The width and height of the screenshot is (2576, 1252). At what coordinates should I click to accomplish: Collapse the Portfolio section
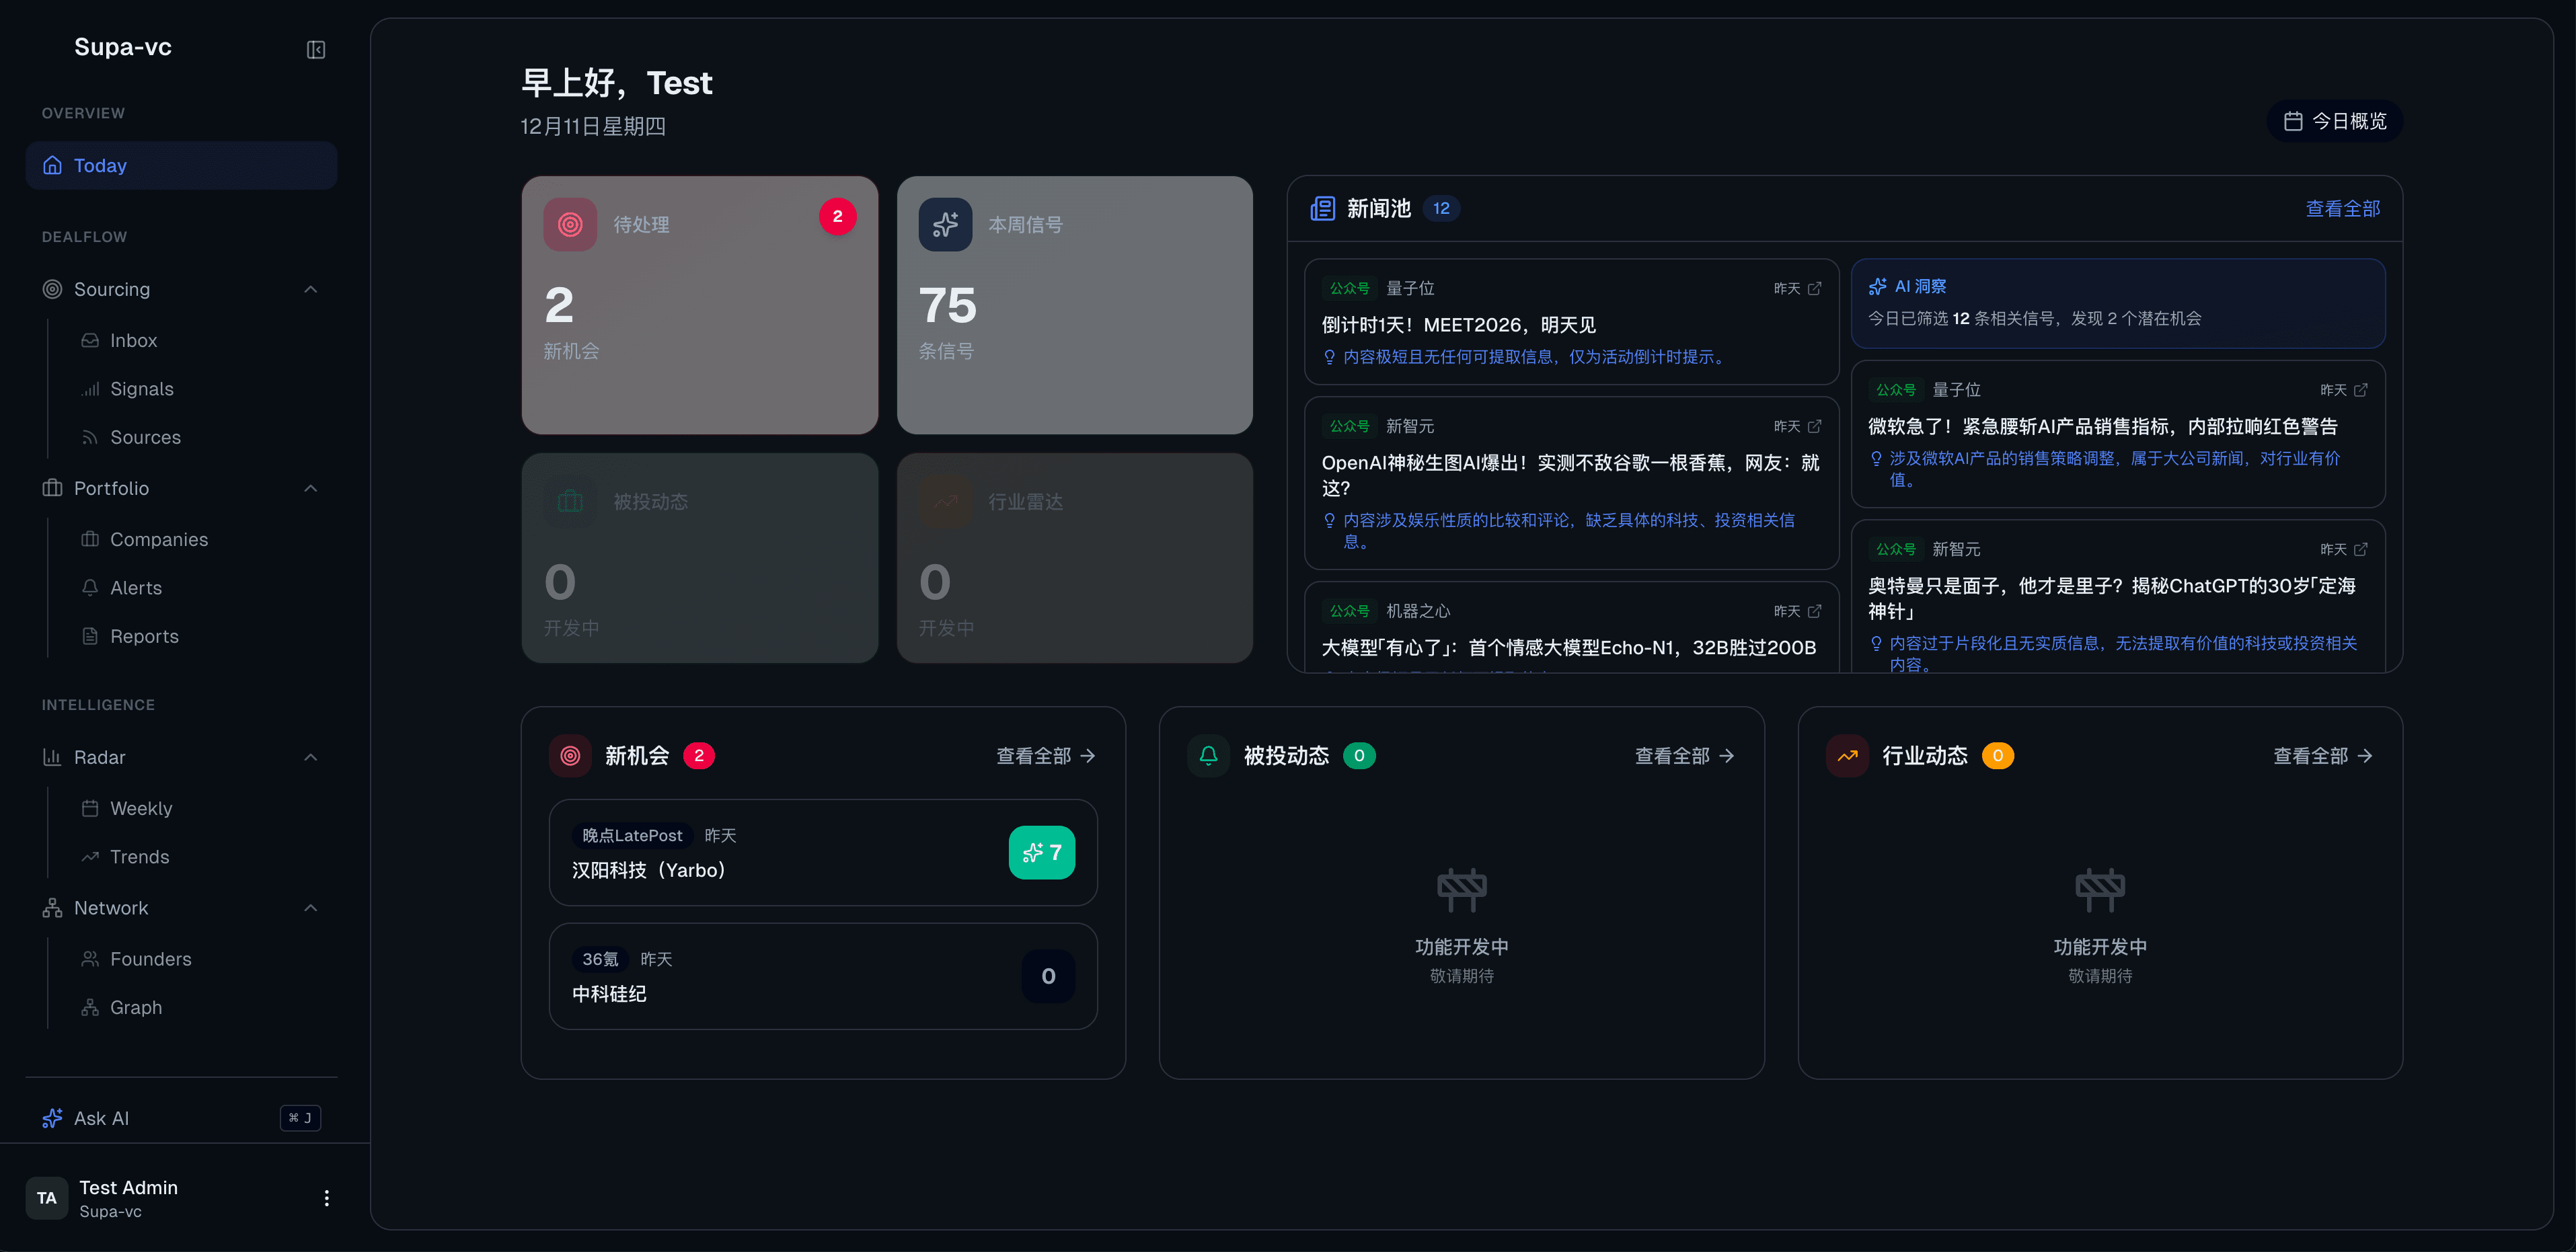tap(310, 488)
